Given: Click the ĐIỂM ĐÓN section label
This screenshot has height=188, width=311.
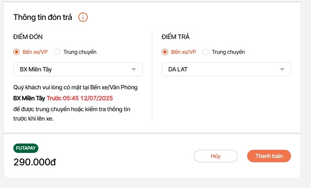Looking at the screenshot, I should pyautogui.click(x=28, y=37).
